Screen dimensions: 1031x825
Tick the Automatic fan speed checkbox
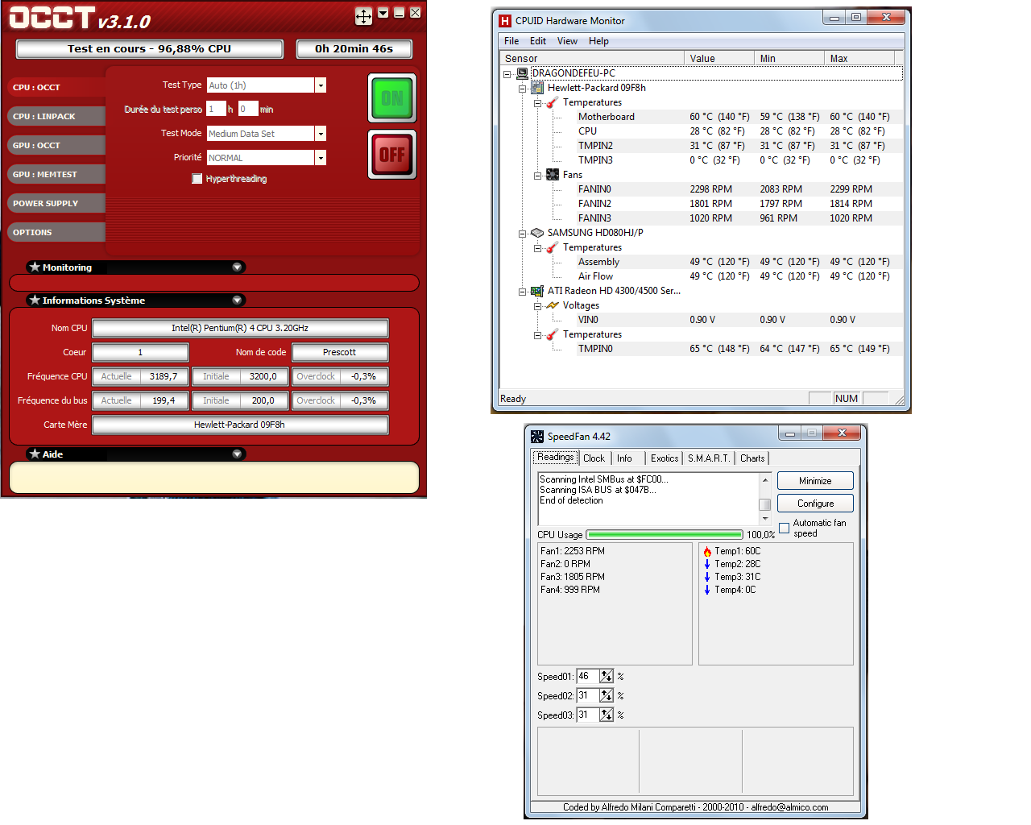point(784,529)
